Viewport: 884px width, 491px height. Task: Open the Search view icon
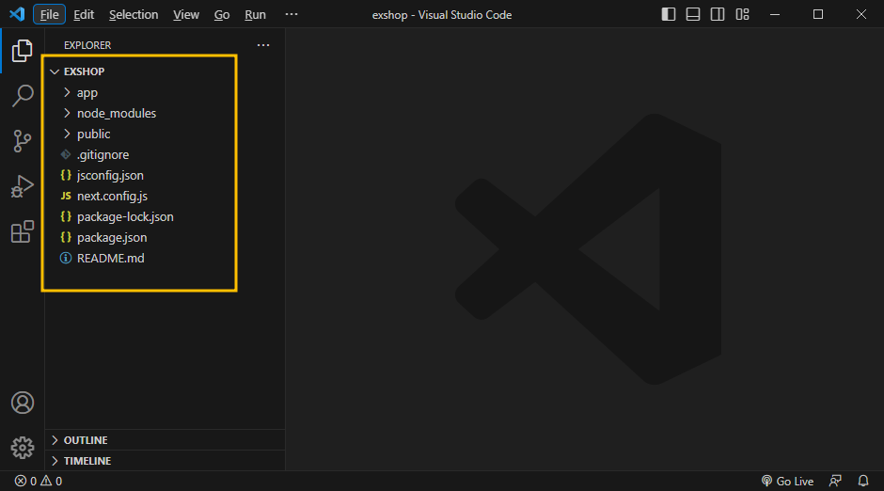point(22,96)
